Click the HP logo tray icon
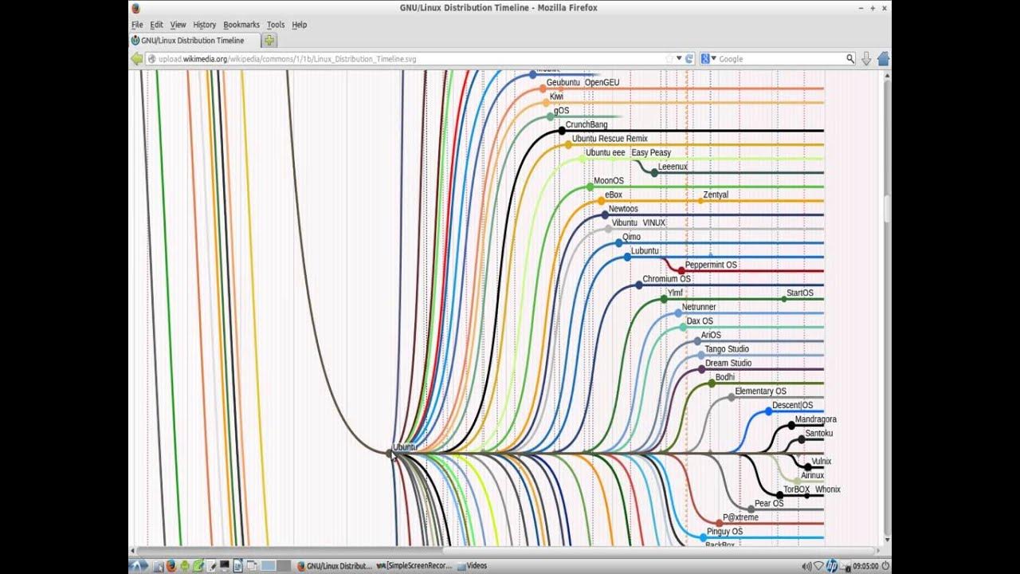 (x=832, y=566)
